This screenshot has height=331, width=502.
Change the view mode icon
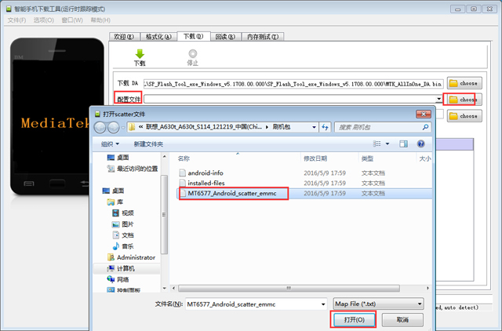pyautogui.click(x=376, y=144)
